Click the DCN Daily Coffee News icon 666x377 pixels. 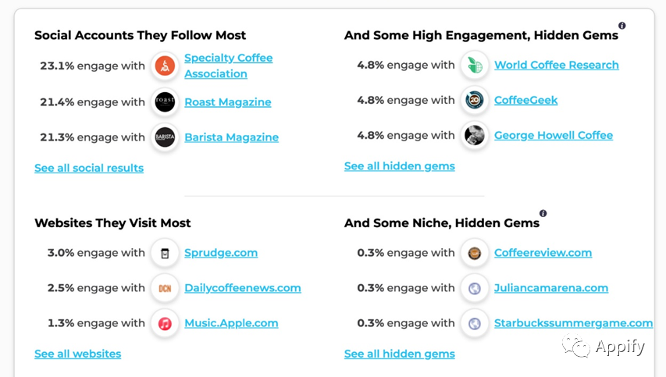coord(165,288)
